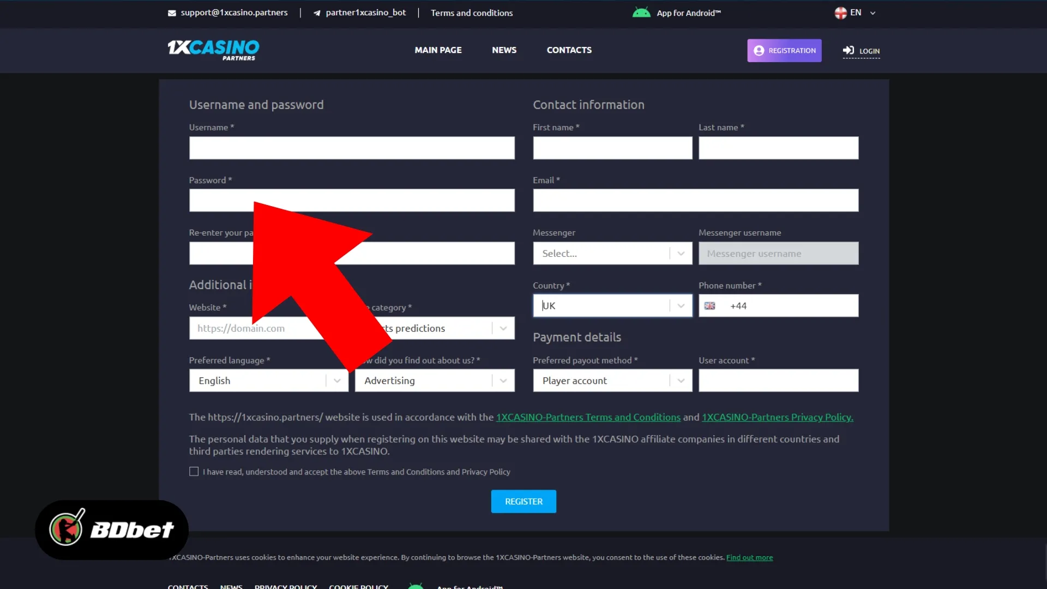This screenshot has width=1047, height=589.
Task: Click the 1XCASINO Partners logo
Action: [213, 50]
